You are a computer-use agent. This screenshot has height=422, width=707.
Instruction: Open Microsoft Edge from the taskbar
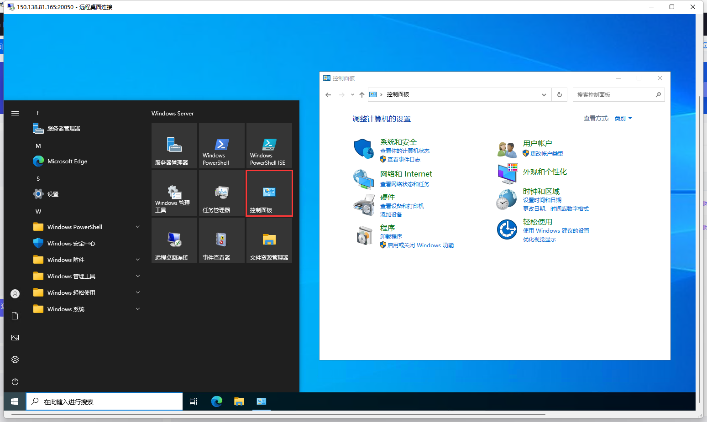point(216,401)
